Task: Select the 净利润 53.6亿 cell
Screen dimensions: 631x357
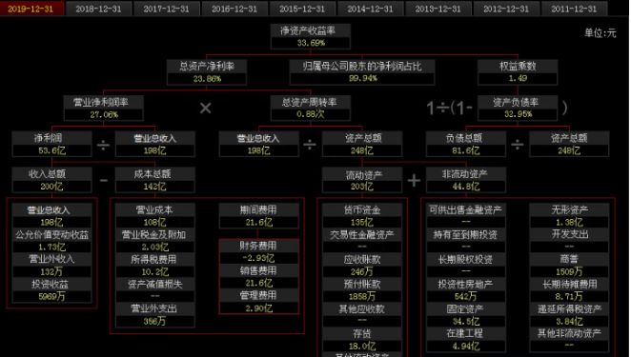Action: pyautogui.click(x=51, y=144)
